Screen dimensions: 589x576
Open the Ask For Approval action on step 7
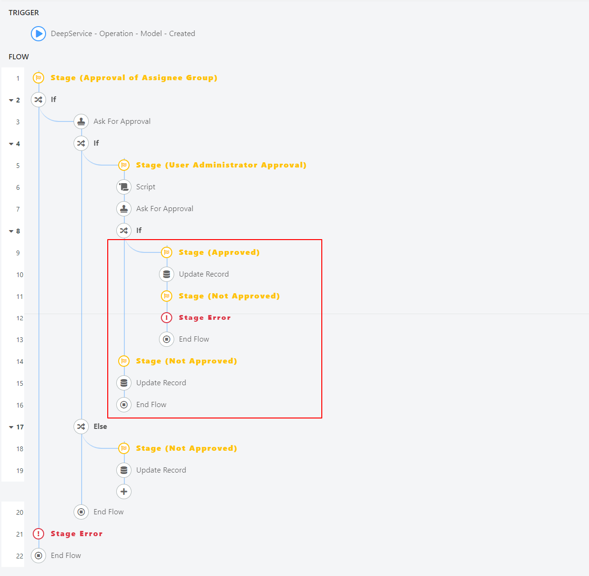point(165,209)
